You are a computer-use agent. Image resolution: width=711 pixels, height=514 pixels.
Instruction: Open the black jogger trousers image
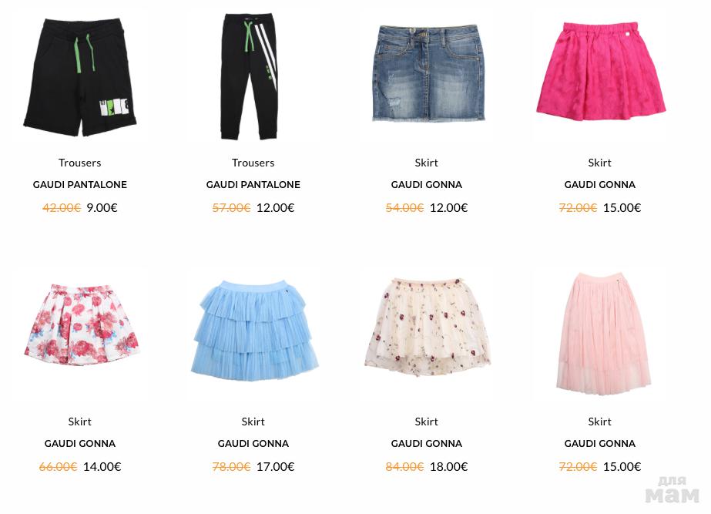point(250,76)
